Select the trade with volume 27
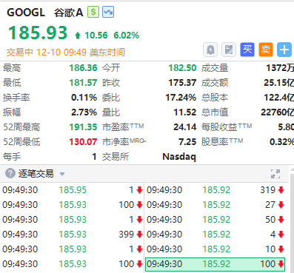 pyautogui.click(x=216, y=205)
